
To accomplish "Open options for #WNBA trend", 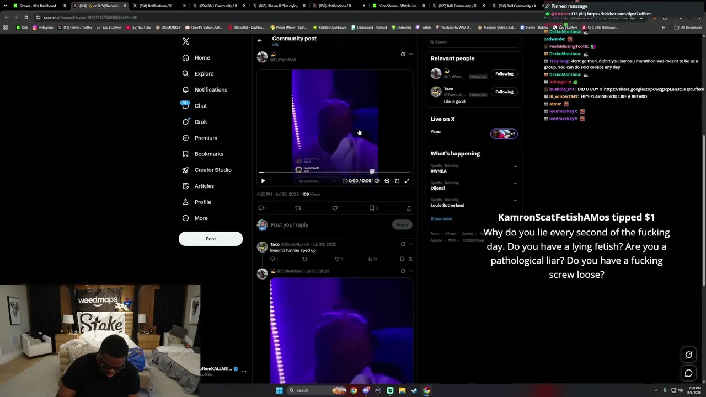I will [x=515, y=166].
